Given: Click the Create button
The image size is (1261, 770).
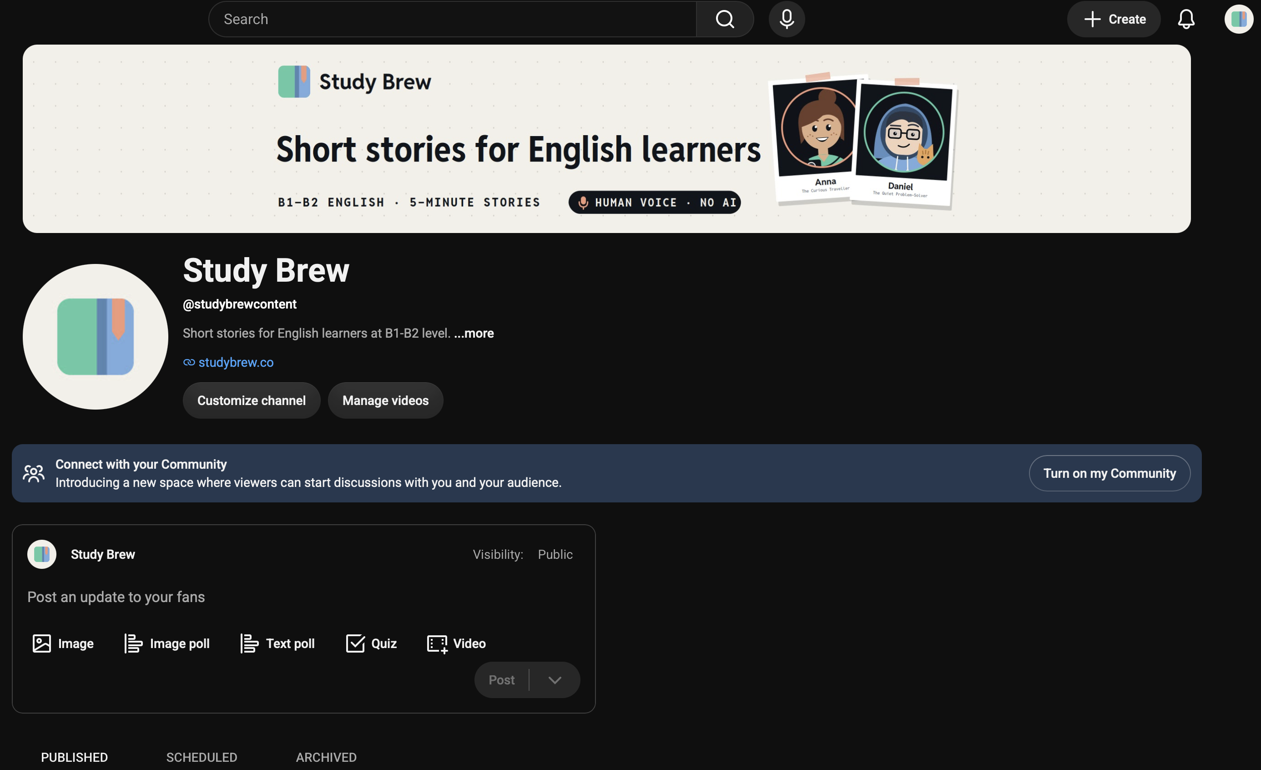Looking at the screenshot, I should pos(1114,19).
